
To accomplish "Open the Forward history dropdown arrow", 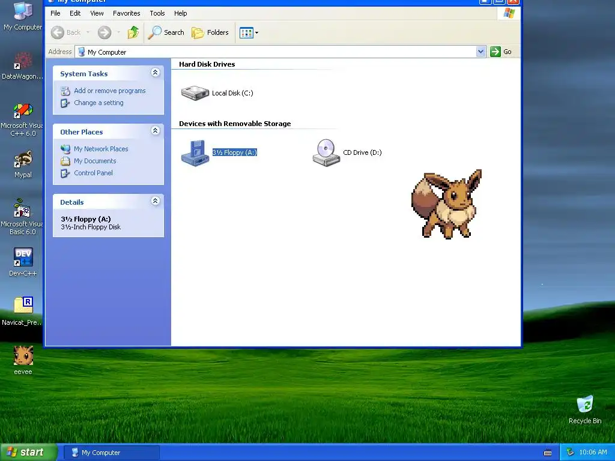I will (118, 32).
